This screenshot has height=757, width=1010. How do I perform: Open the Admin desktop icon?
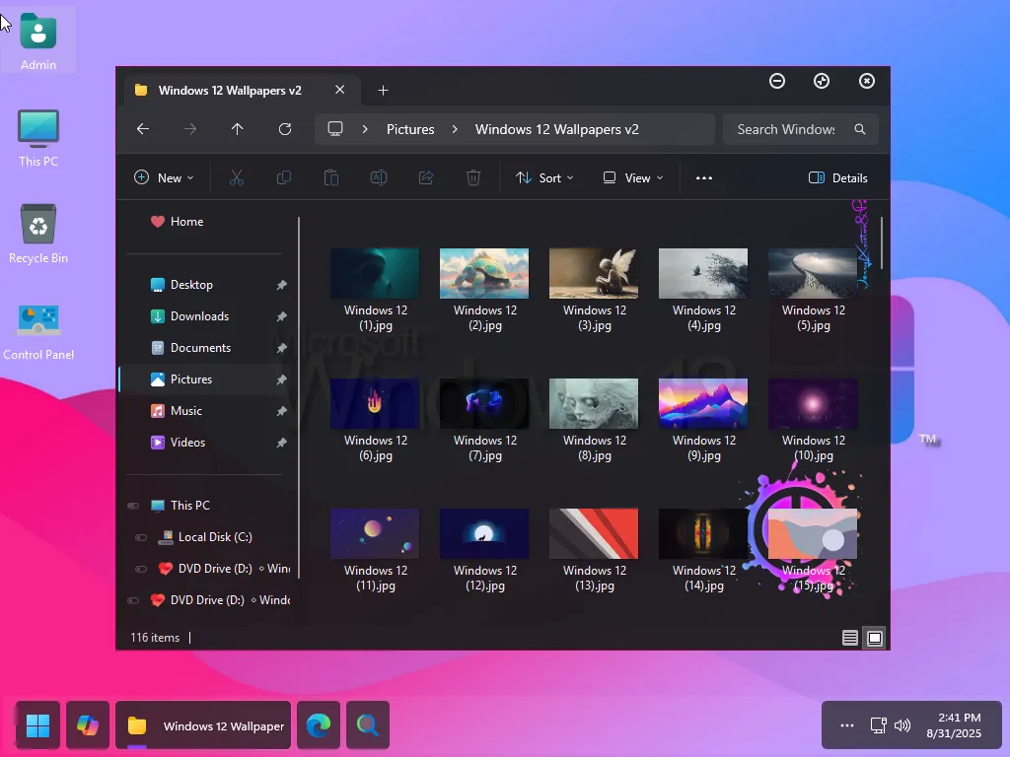(38, 41)
